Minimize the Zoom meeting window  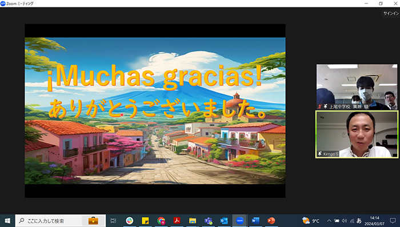[366, 3]
